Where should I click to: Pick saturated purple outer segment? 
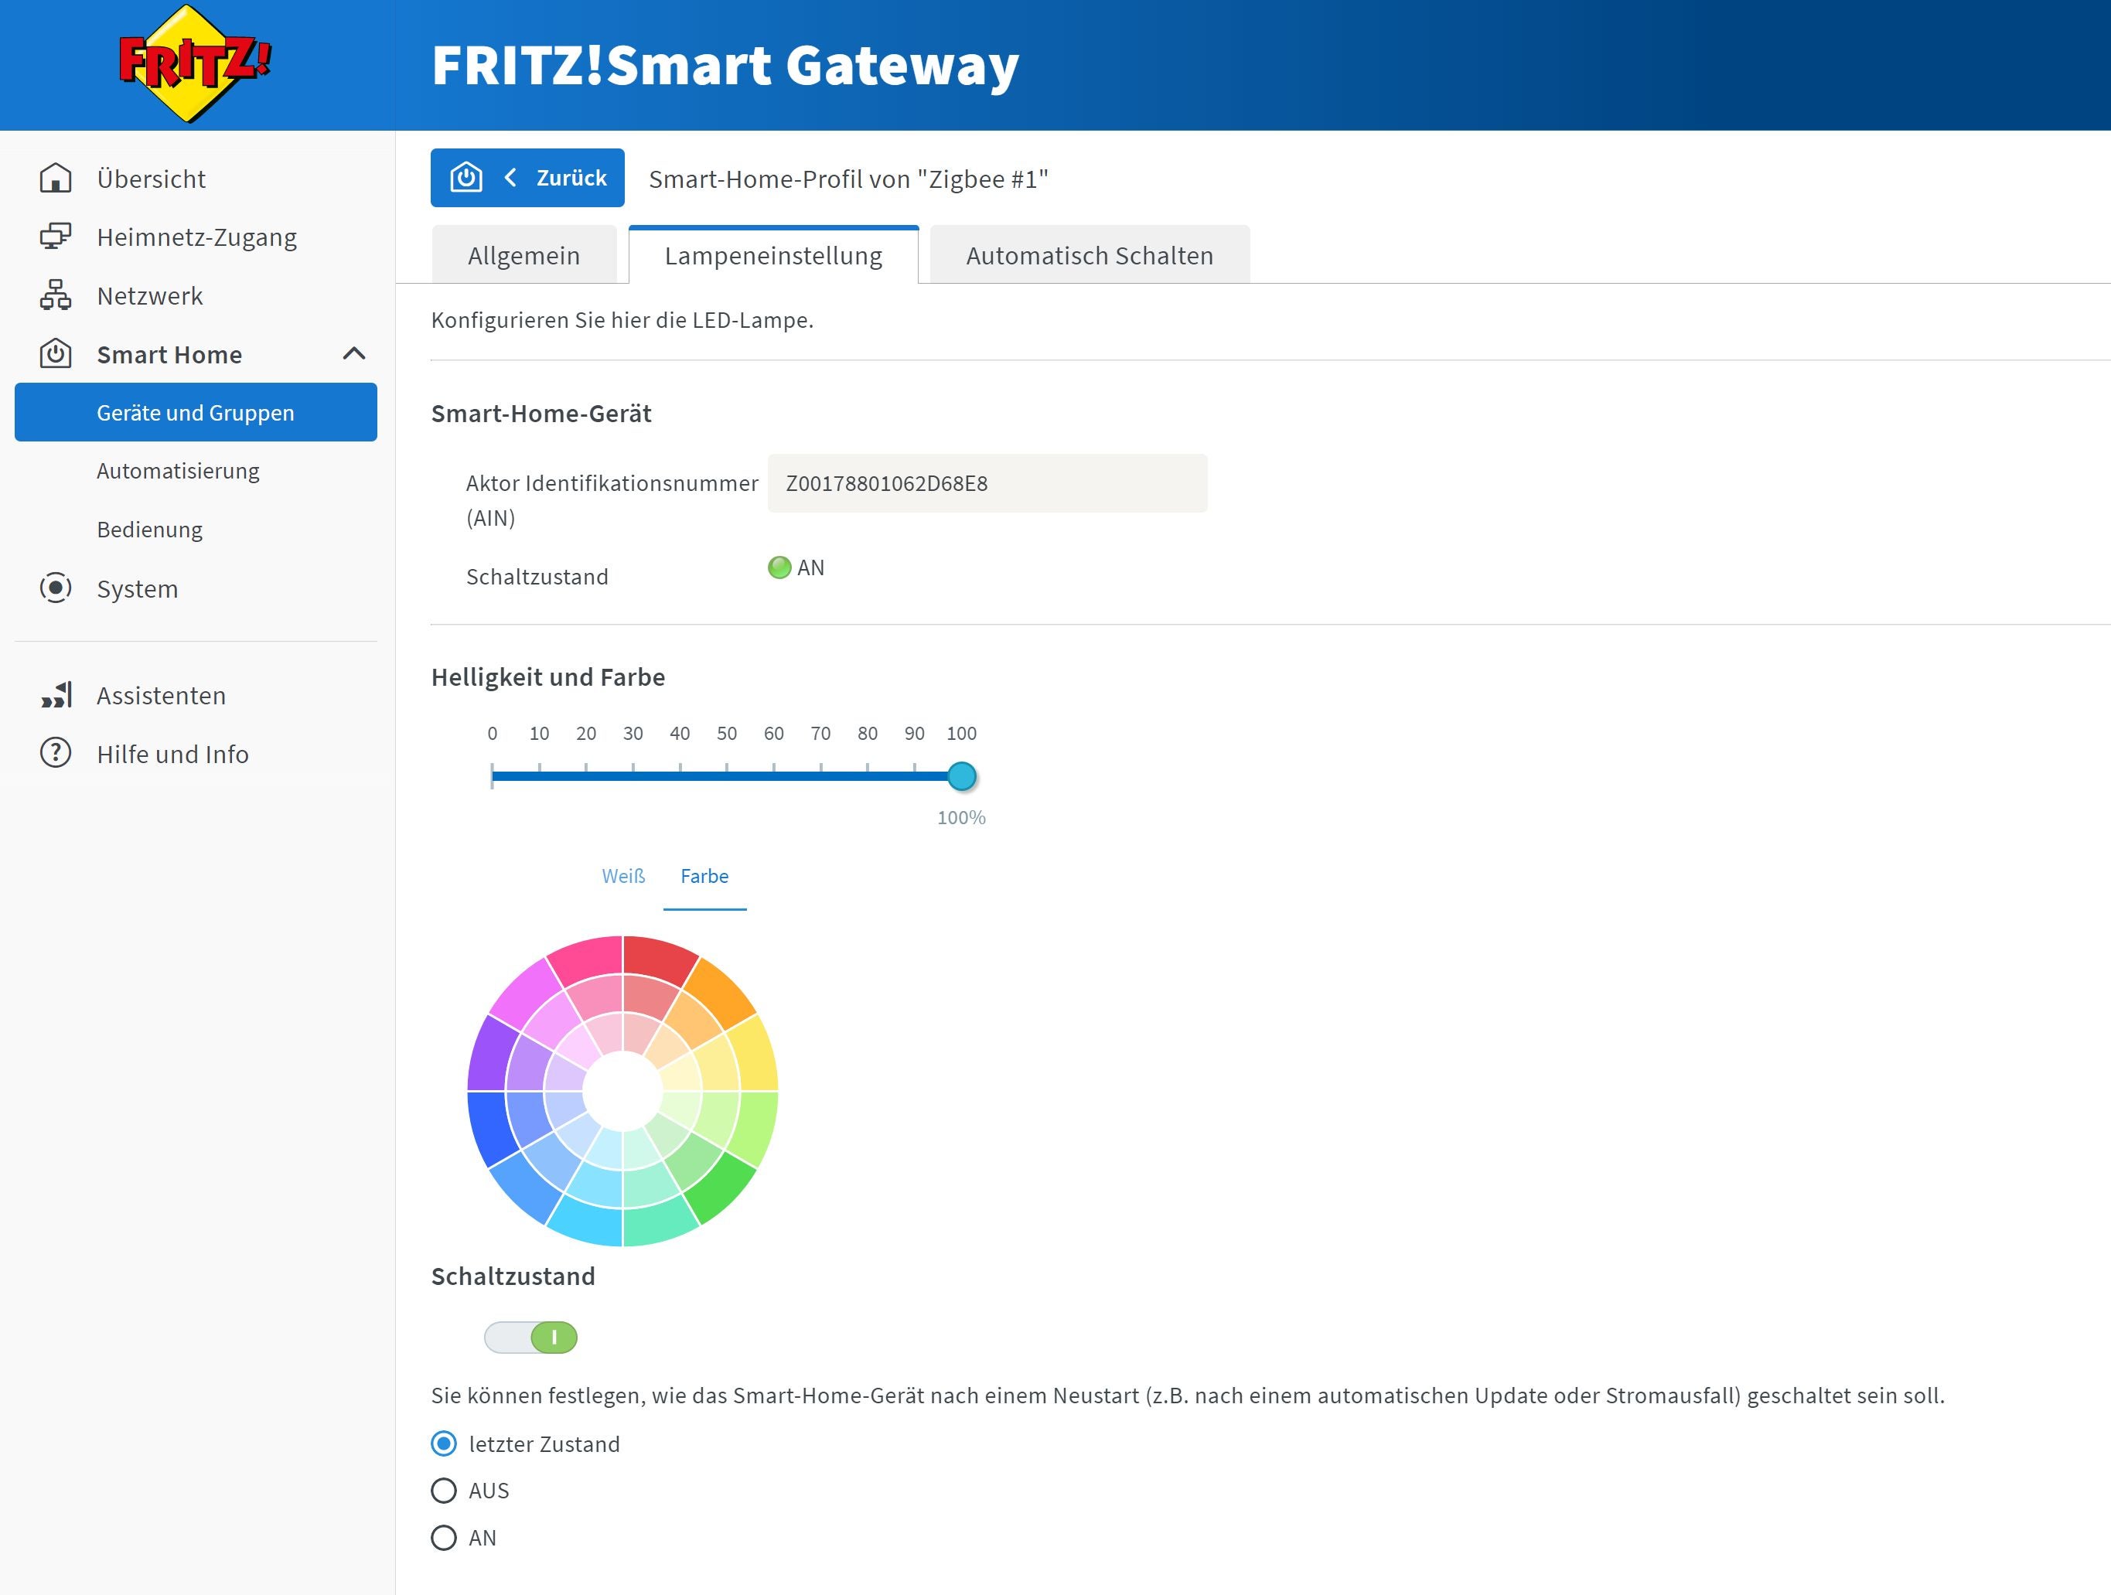pos(492,1056)
